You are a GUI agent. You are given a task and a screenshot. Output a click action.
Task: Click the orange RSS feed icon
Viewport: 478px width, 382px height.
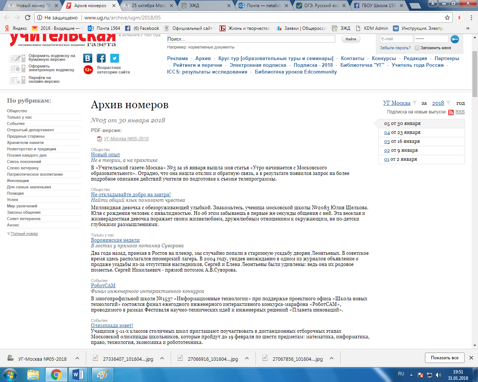451,112
